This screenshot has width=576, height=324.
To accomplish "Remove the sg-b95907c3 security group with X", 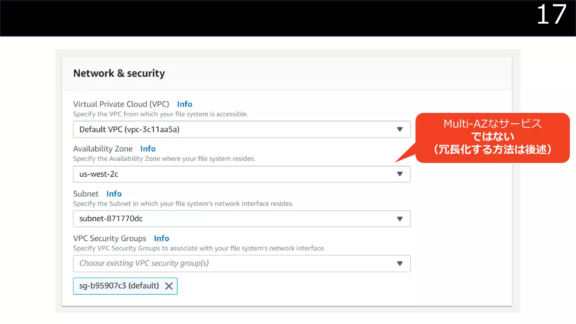I will pyautogui.click(x=169, y=286).
